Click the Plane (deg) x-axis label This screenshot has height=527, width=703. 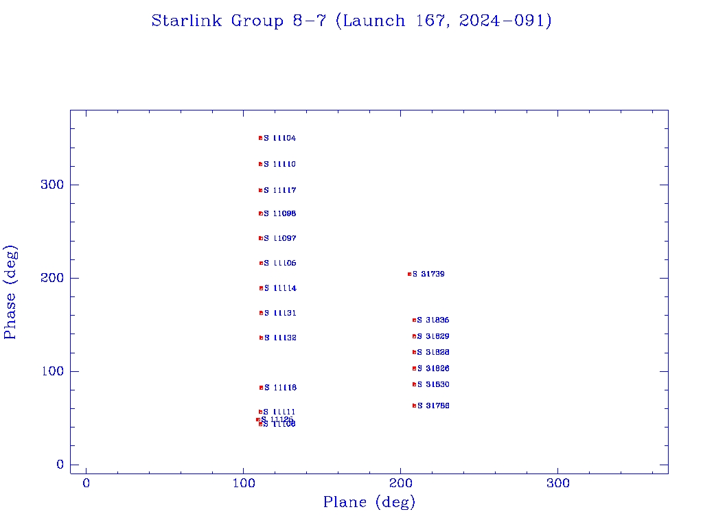(369, 502)
